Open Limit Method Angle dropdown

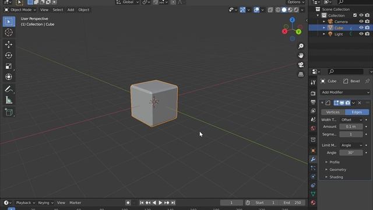pos(351,145)
